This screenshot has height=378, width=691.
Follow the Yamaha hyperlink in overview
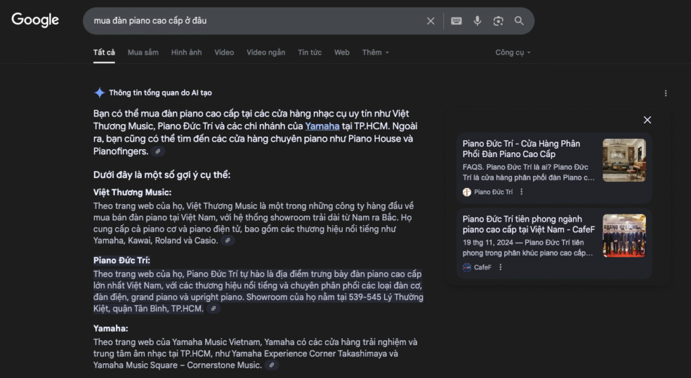[x=322, y=126]
